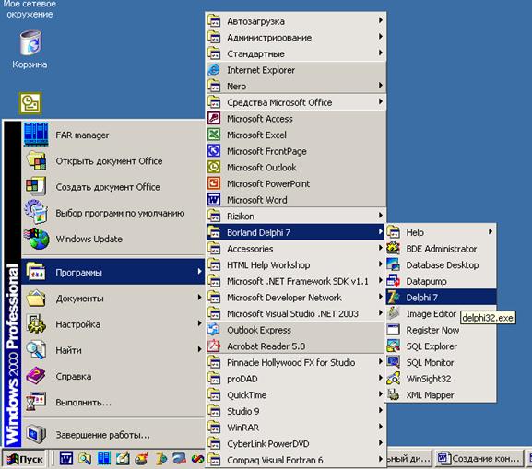Open XML Mapper
532x469 pixels.
click(x=441, y=395)
